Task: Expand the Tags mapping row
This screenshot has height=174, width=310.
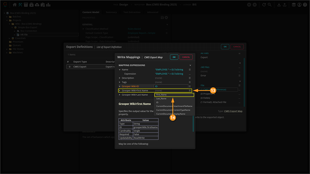Action: [x=120, y=82]
